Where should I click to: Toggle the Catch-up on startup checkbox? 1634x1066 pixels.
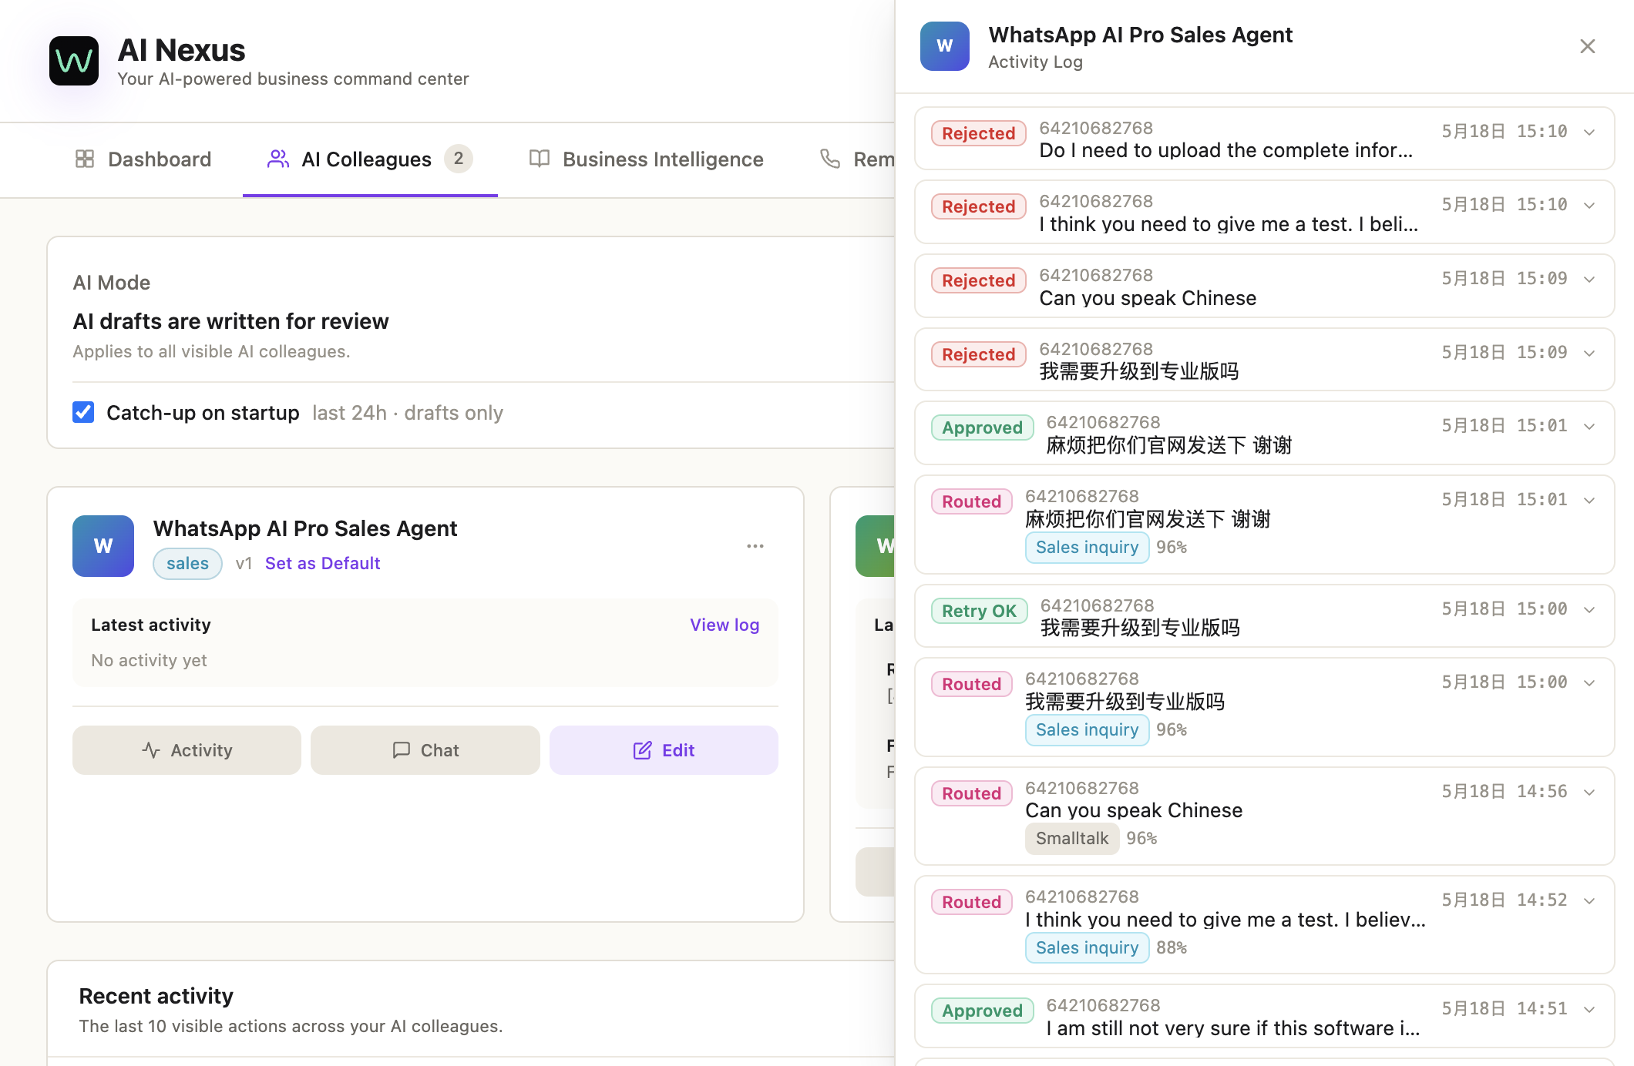(x=83, y=412)
